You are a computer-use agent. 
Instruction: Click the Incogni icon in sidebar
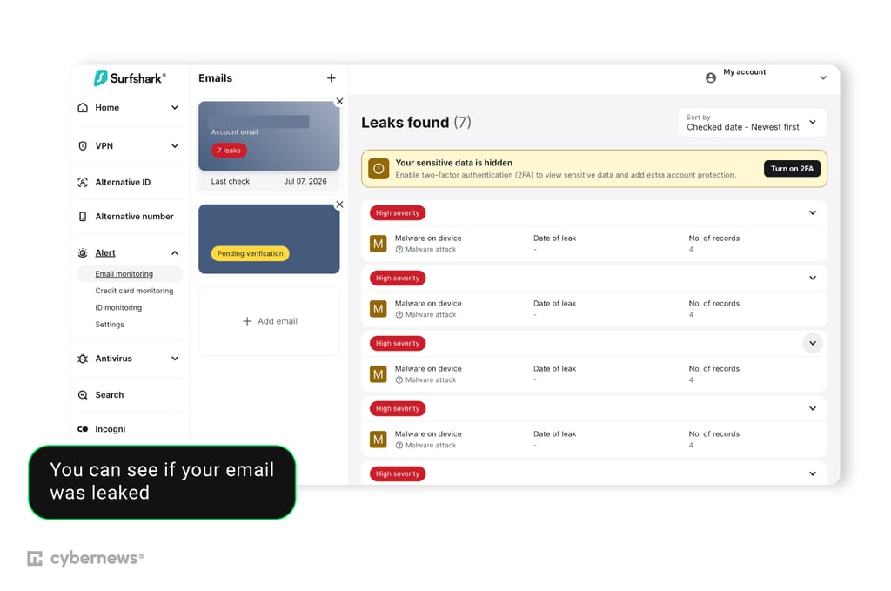coord(83,429)
